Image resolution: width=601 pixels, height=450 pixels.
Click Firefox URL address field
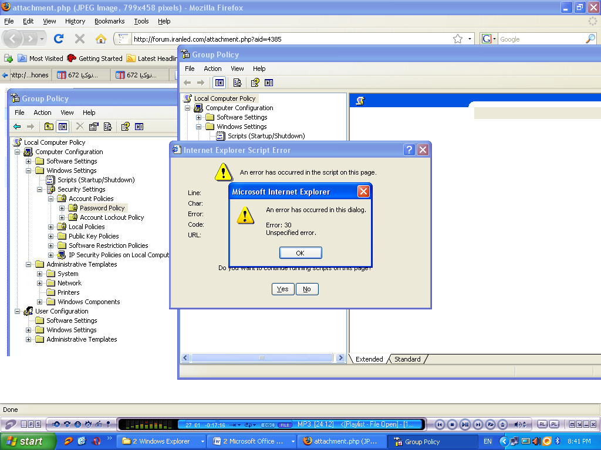point(291,39)
